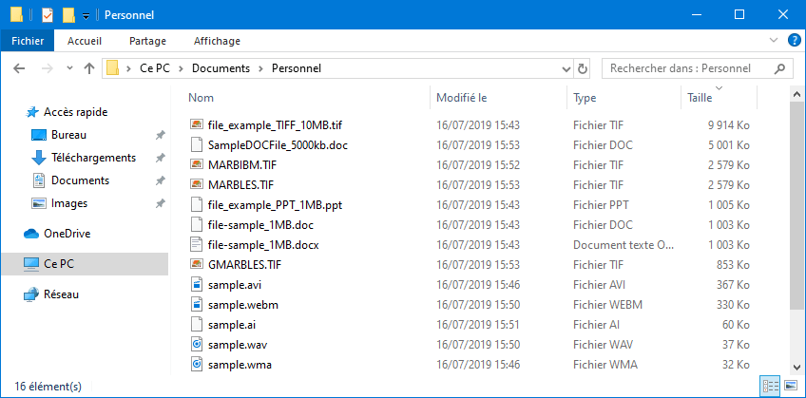
Task: Click the back navigation arrow
Action: pyautogui.click(x=19, y=68)
